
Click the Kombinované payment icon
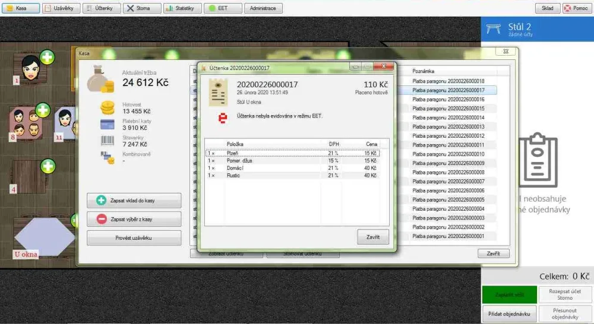click(108, 157)
